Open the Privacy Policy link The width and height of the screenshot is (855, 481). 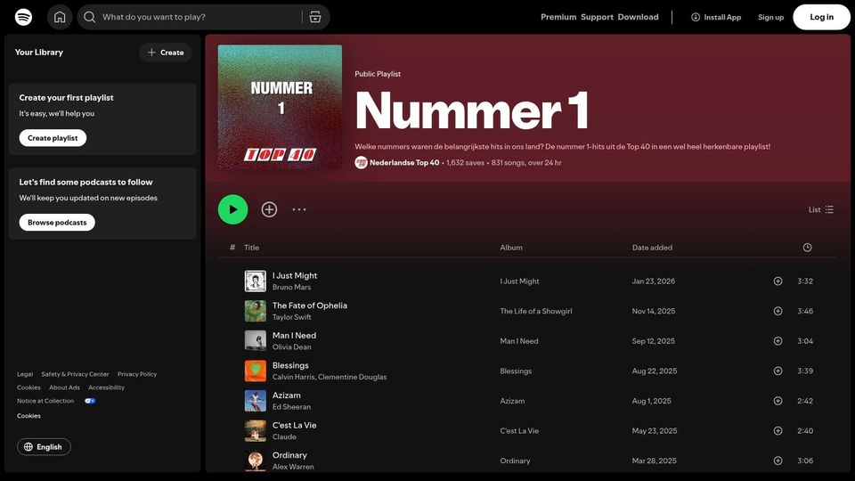click(x=137, y=374)
